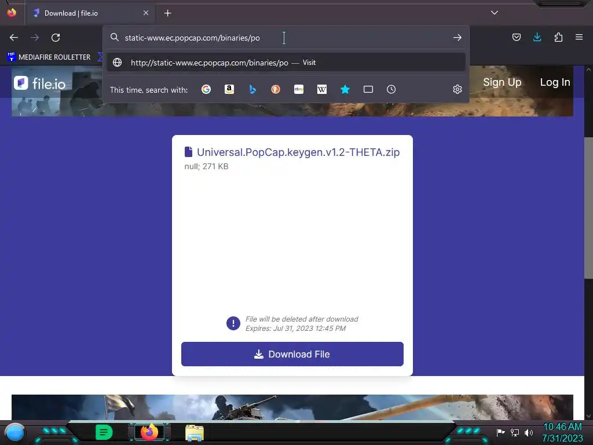Click the exclamation info icon
Viewport: 593px width, 445px height.
(x=233, y=323)
